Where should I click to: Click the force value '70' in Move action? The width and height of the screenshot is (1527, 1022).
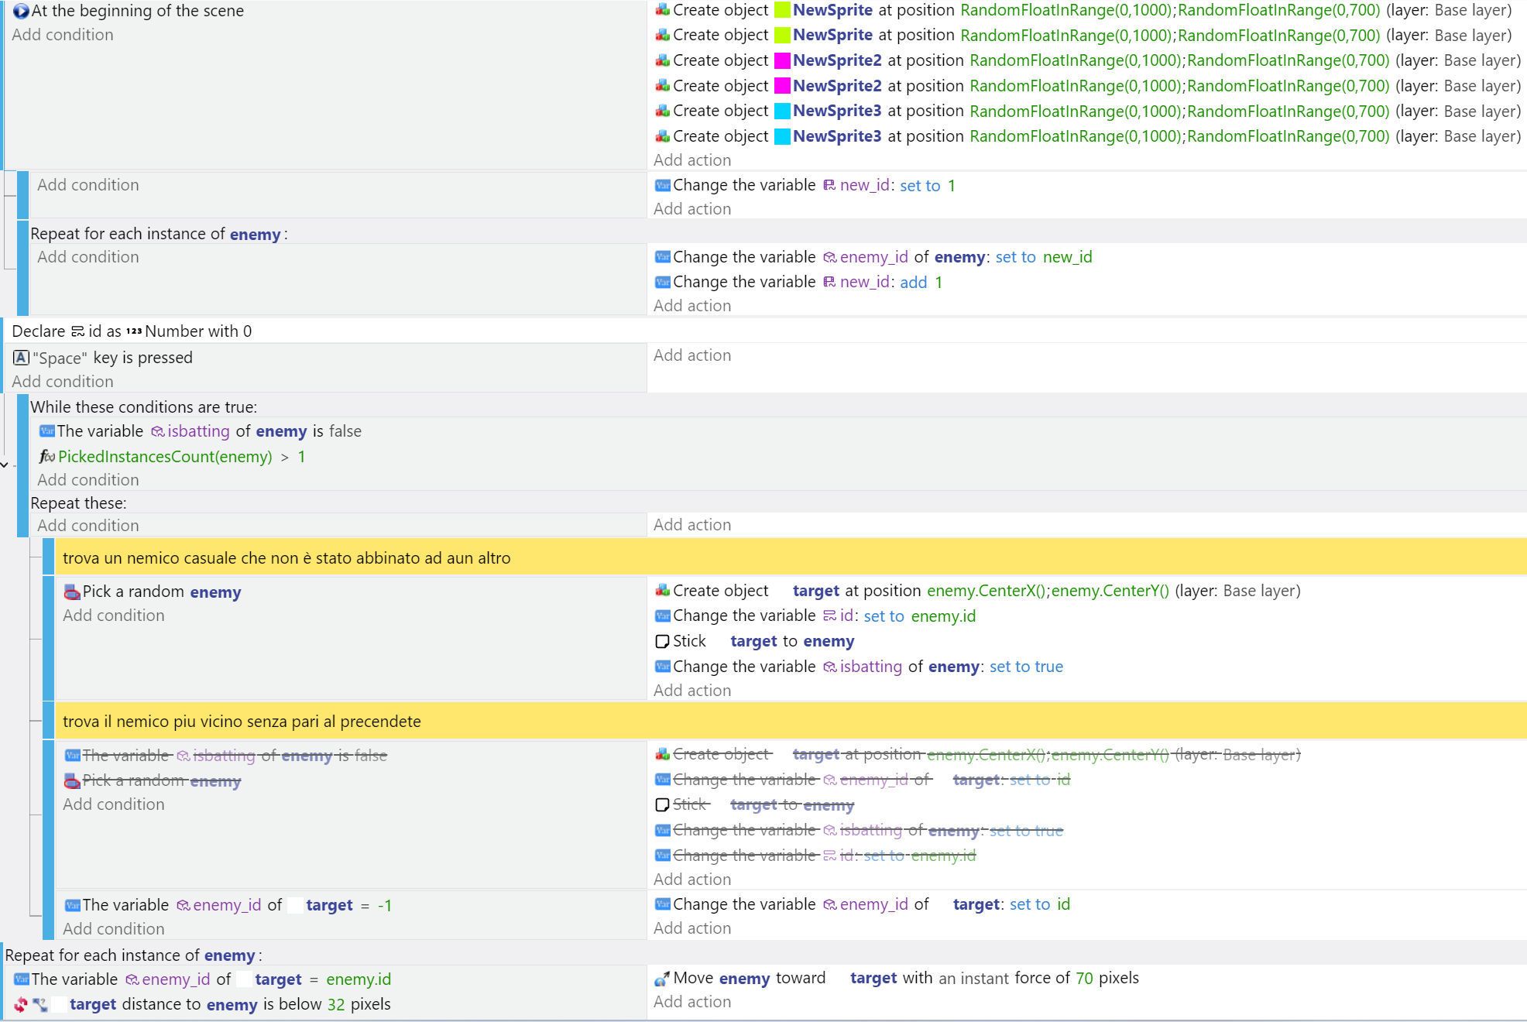[1084, 979]
